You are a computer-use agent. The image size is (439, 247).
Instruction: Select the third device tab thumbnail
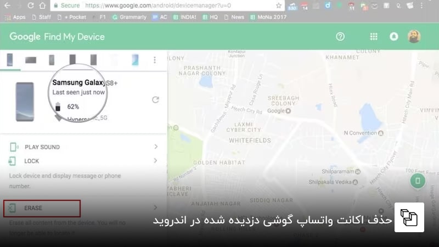(x=52, y=60)
